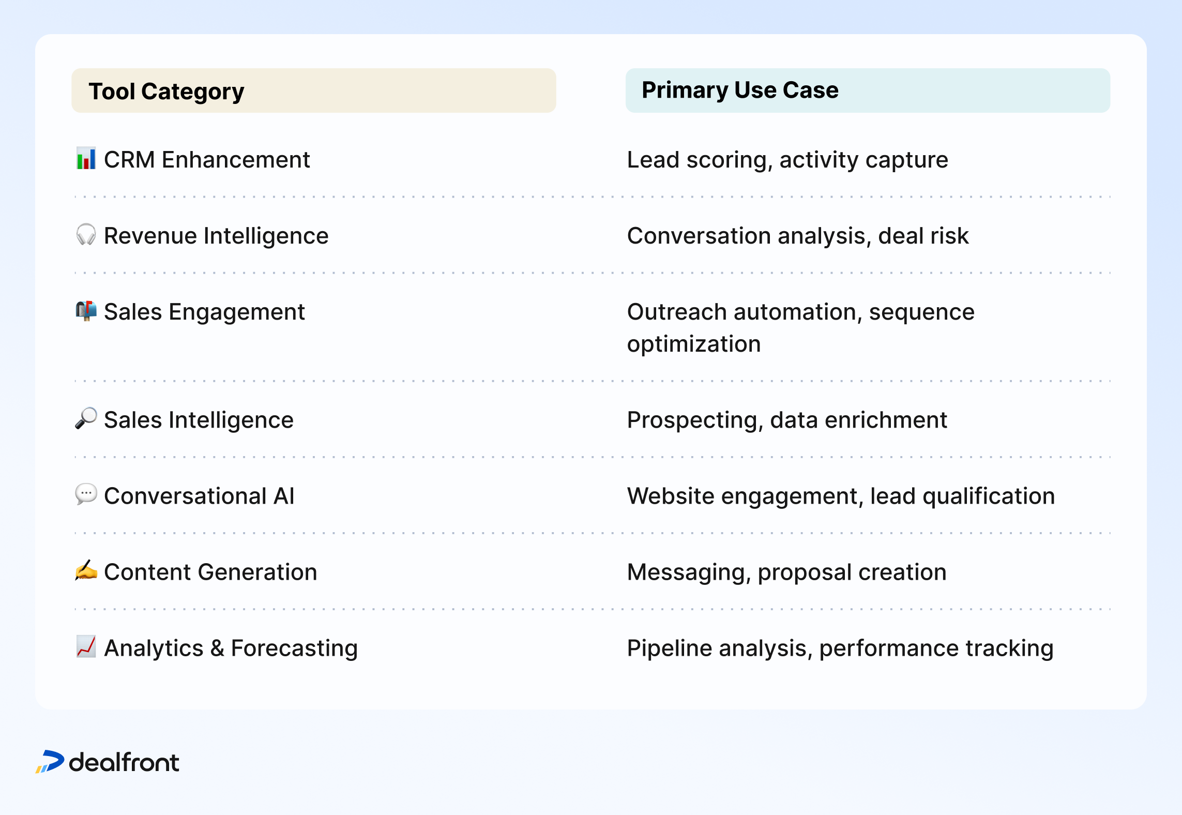This screenshot has height=815, width=1182.
Task: Click the writing hand icon beside Content Generation
Action: pyautogui.click(x=86, y=570)
